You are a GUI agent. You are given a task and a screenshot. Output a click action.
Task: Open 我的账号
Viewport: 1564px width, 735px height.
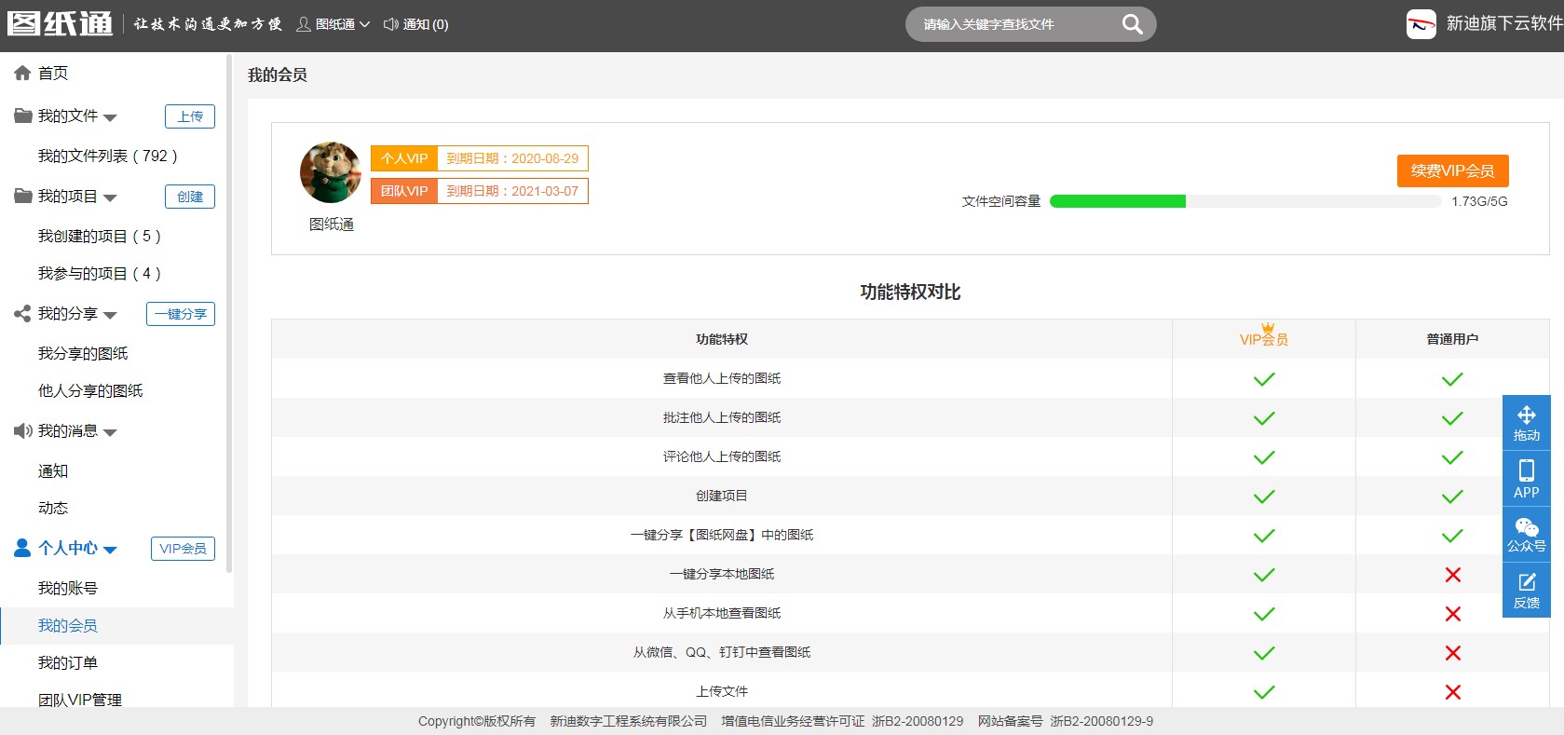tap(68, 588)
